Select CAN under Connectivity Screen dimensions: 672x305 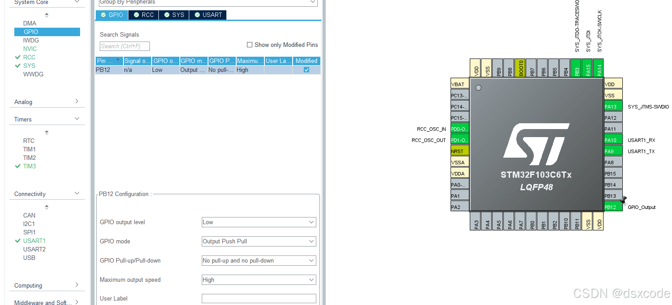click(29, 215)
